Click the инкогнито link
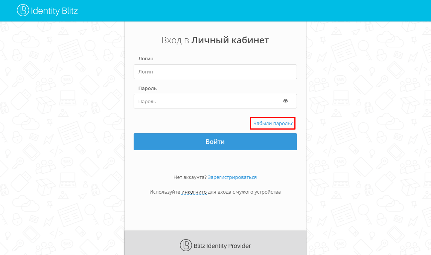 (194, 192)
